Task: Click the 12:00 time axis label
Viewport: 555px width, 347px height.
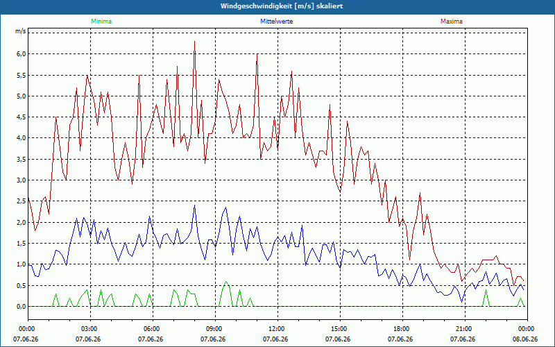Action: [x=277, y=329]
